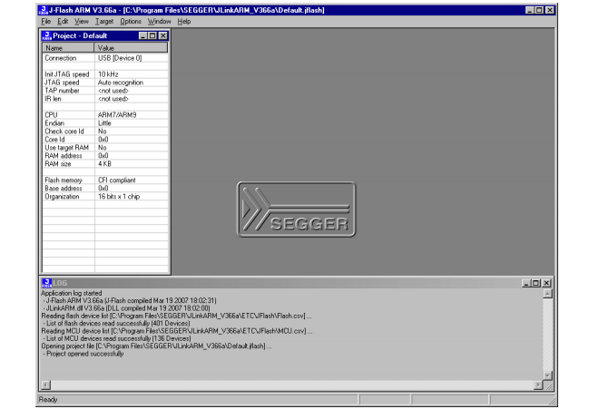Minimize the Project - Default window
Viewport: 599px width, 409px height.
tap(142, 36)
